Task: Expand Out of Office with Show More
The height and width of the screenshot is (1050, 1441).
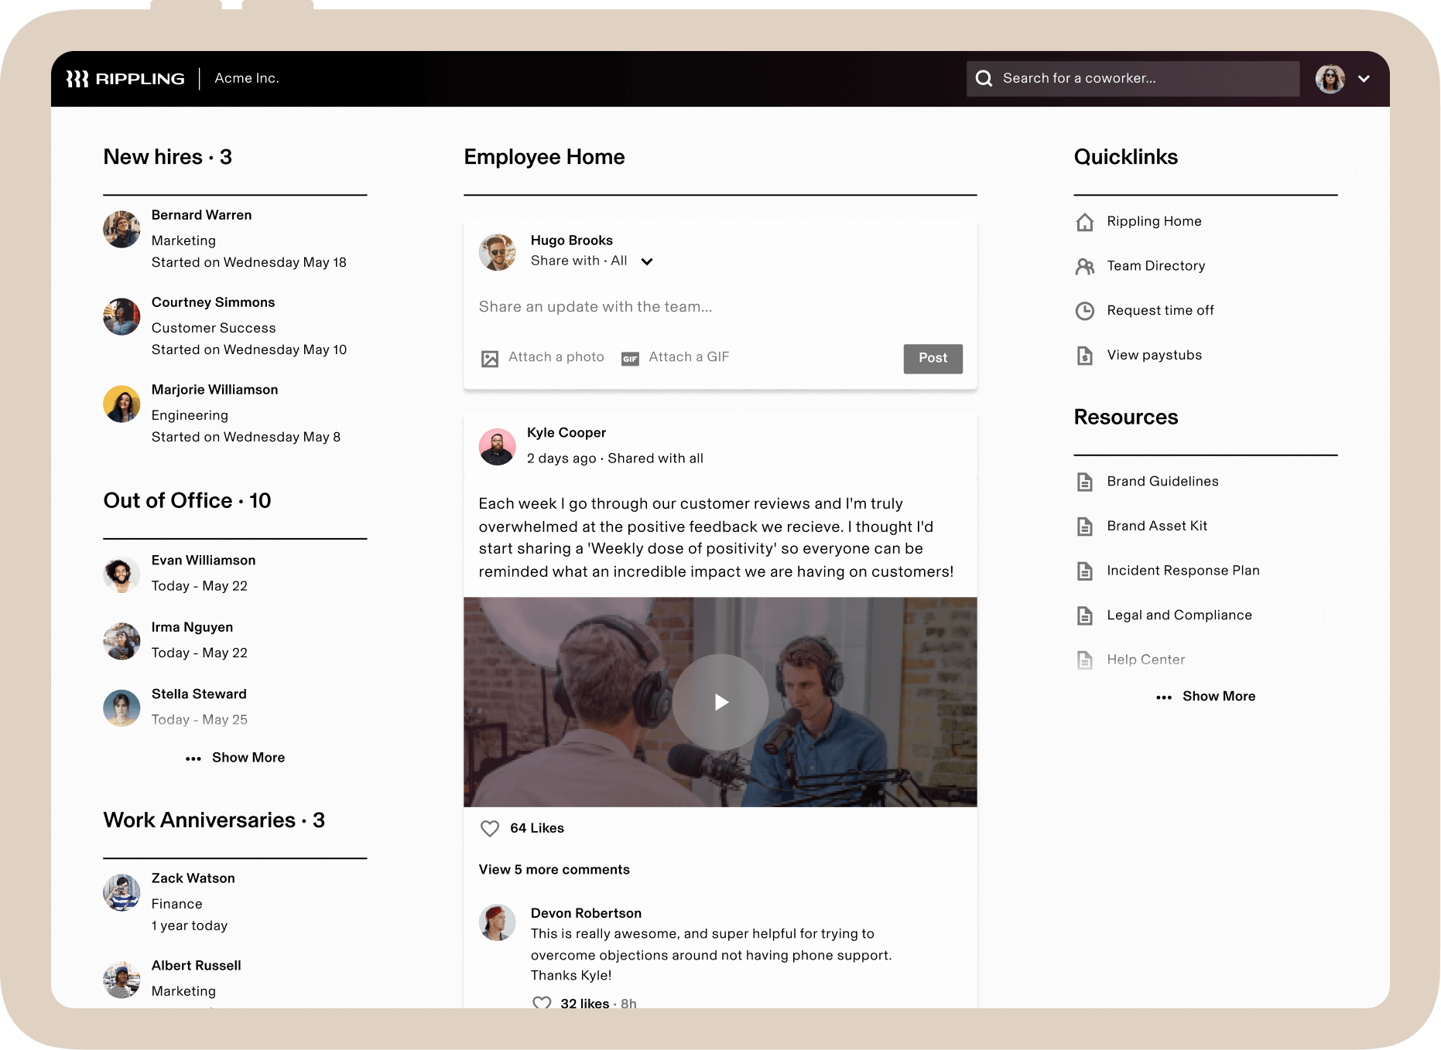Action: point(236,758)
